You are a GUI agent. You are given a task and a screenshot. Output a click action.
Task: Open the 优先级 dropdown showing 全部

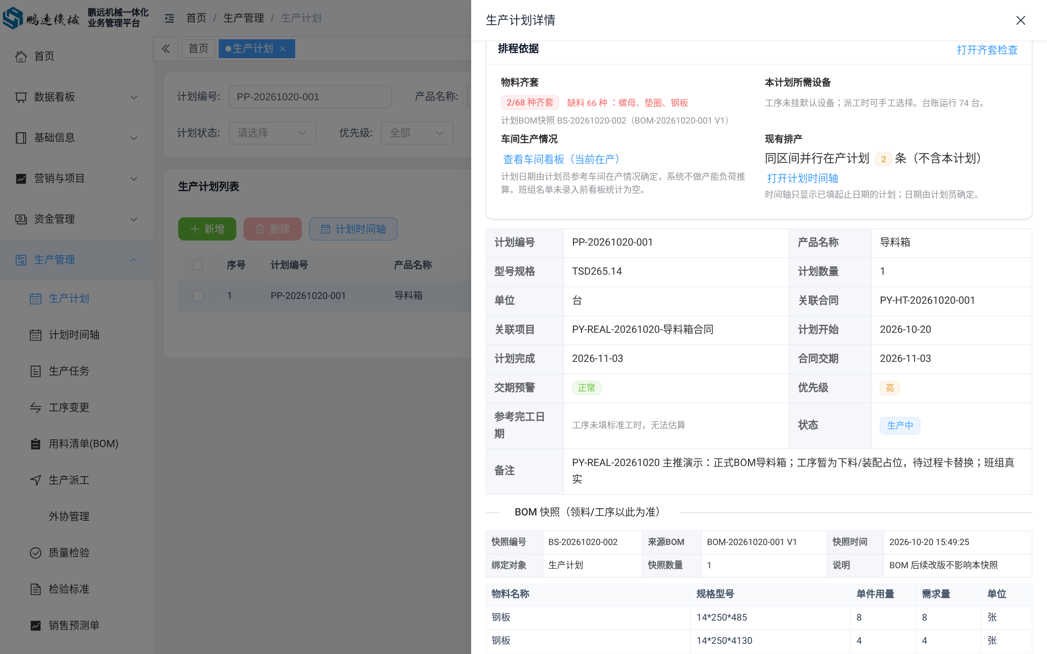(417, 133)
